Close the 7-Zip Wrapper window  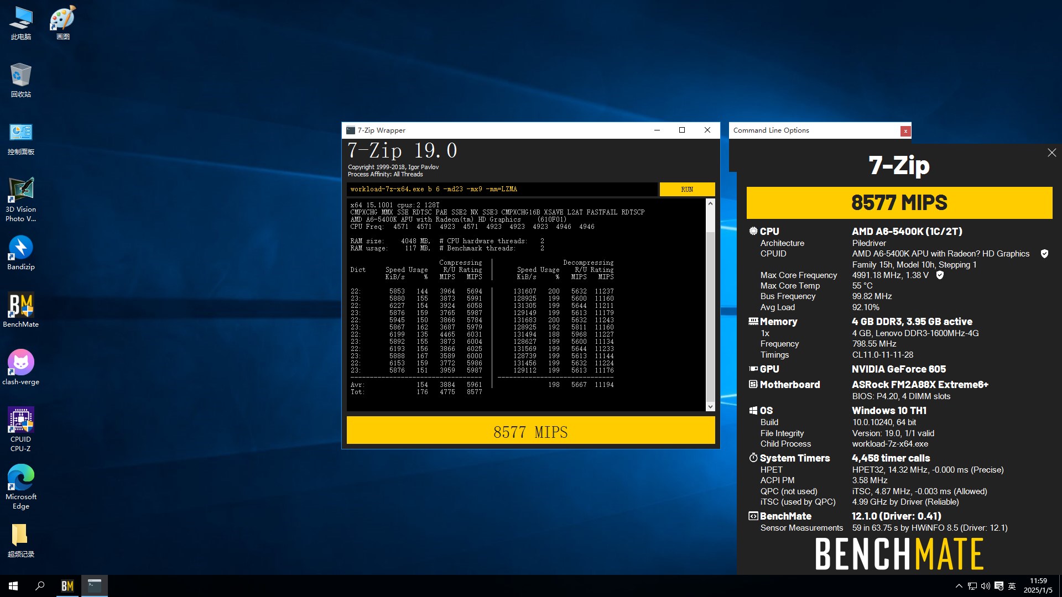click(x=707, y=130)
